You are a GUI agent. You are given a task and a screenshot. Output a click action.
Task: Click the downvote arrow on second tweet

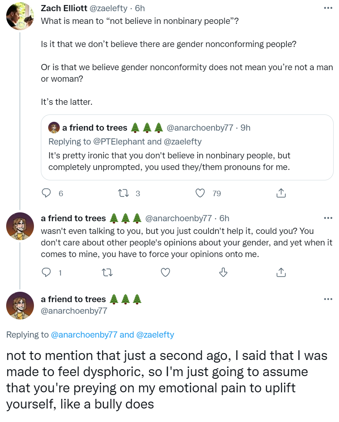pos(223,272)
